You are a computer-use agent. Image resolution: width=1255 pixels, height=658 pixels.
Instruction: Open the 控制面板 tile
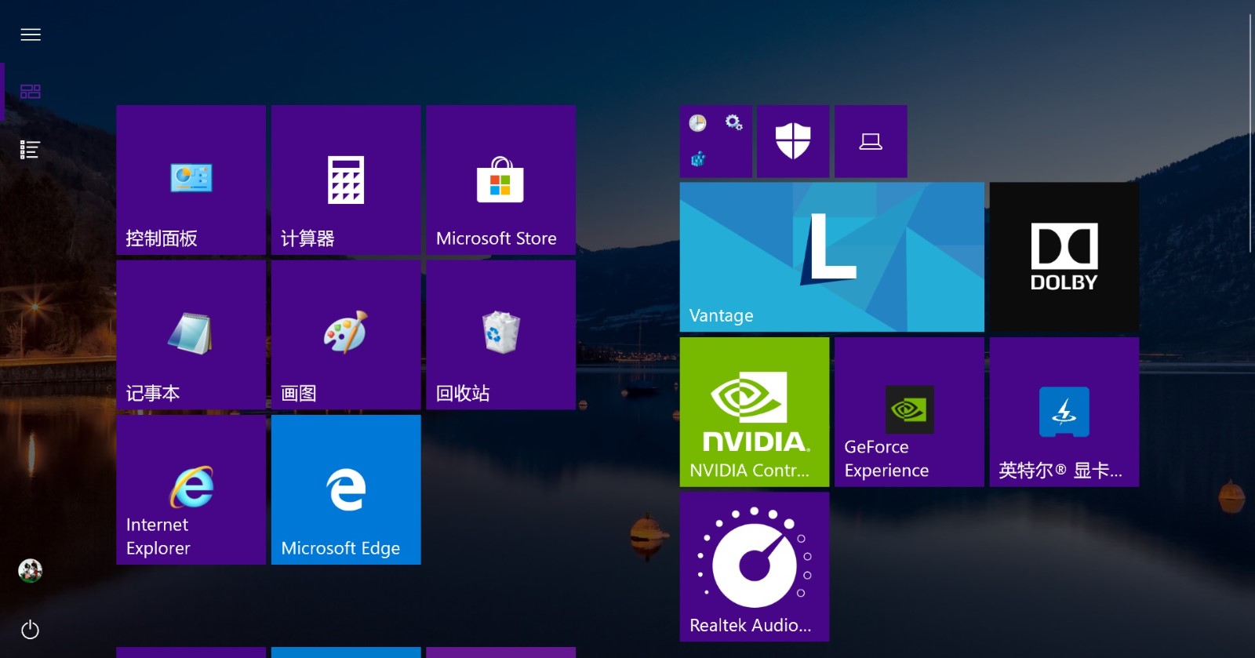[x=191, y=180]
